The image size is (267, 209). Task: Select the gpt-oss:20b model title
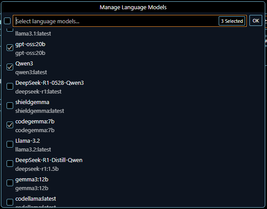click(x=30, y=44)
